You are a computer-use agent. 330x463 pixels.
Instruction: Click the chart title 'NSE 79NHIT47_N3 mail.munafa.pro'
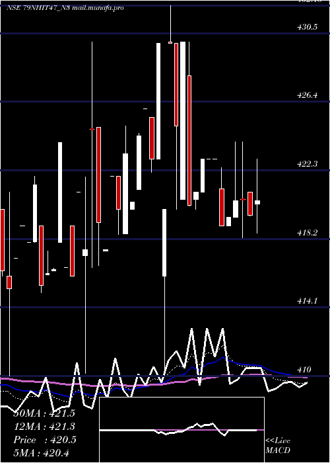click(65, 8)
